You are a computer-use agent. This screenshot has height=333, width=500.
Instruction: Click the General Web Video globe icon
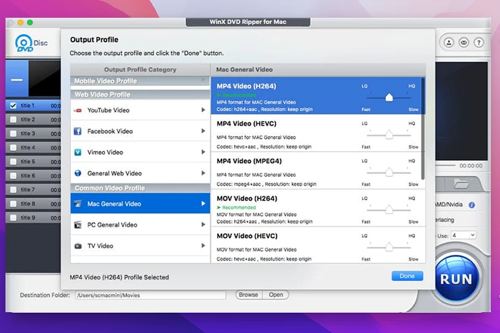[77, 173]
